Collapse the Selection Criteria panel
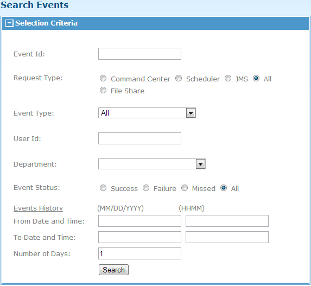This screenshot has width=311, height=286. tap(9, 23)
